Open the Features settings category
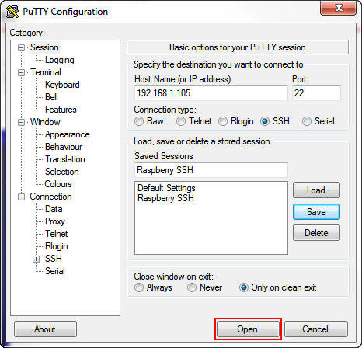The height and width of the screenshot is (348, 362). pos(61,110)
